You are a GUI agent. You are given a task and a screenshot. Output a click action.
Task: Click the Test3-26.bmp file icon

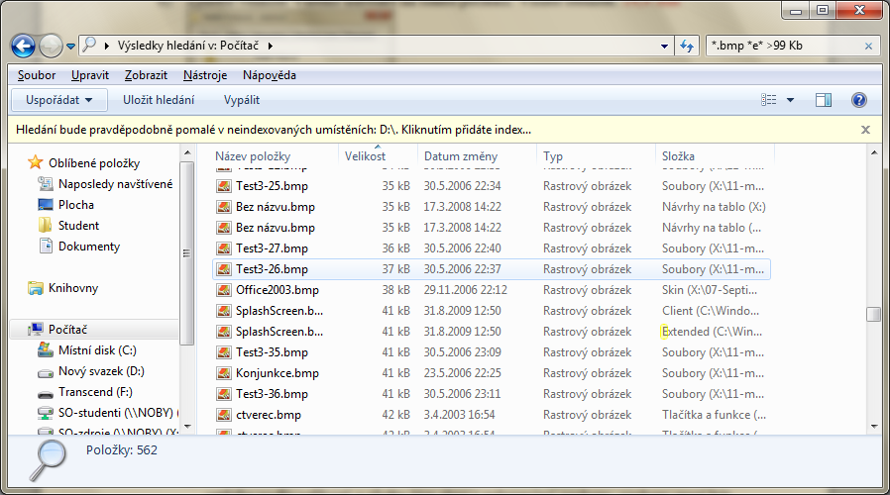(x=224, y=269)
